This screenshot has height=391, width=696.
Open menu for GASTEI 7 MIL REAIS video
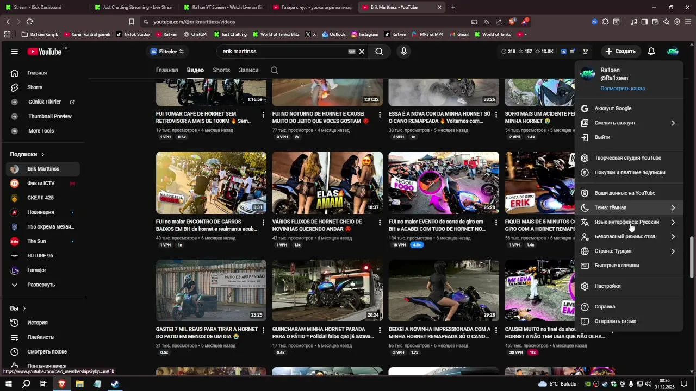pyautogui.click(x=263, y=330)
